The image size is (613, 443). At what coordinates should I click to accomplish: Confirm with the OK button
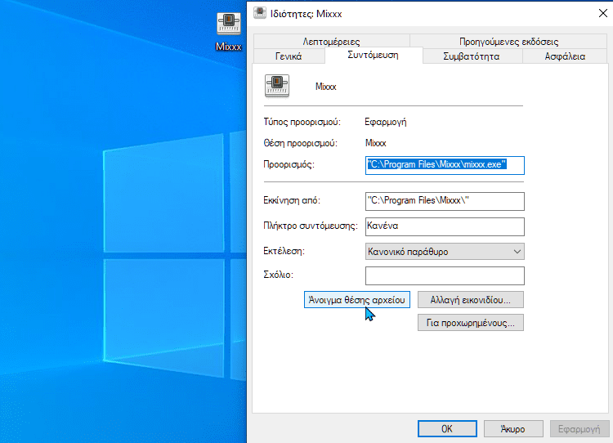click(x=447, y=429)
